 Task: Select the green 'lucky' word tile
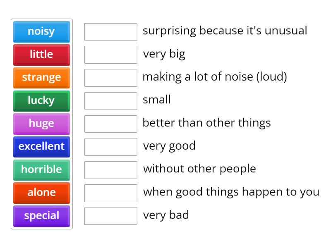pos(41,101)
